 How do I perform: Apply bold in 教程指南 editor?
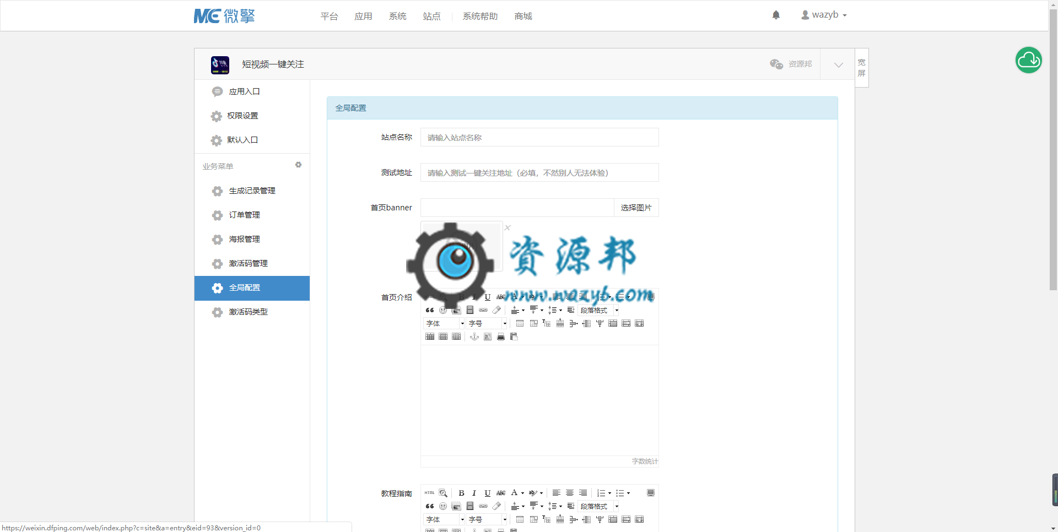[x=461, y=493]
